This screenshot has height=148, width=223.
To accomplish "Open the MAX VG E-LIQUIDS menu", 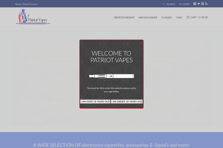I will point(148,17).
